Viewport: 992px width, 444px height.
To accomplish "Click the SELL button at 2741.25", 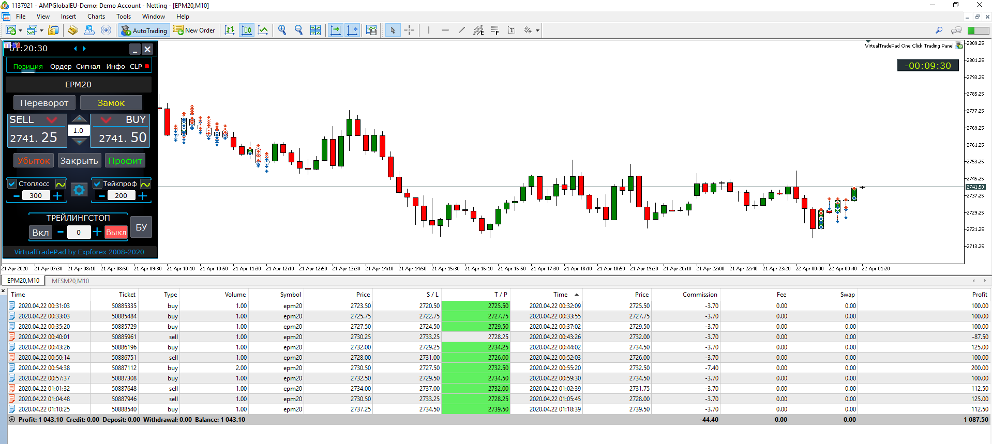I will tap(37, 131).
